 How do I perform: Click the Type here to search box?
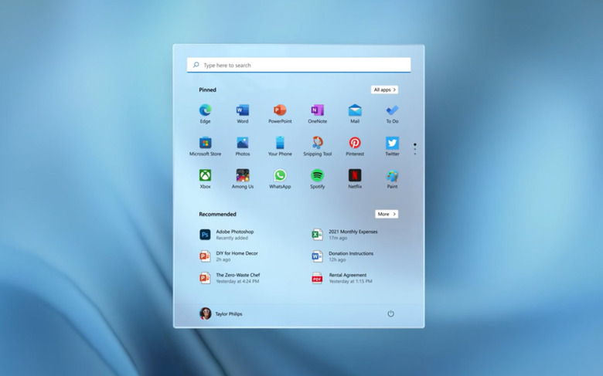pos(299,65)
